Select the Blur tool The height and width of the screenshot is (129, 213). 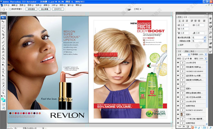pos(3,62)
